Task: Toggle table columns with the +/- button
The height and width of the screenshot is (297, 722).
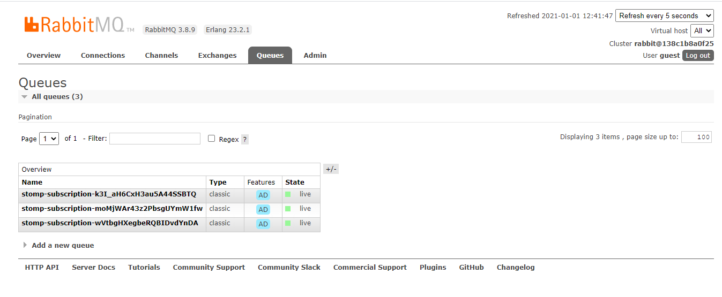Action: pyautogui.click(x=331, y=169)
